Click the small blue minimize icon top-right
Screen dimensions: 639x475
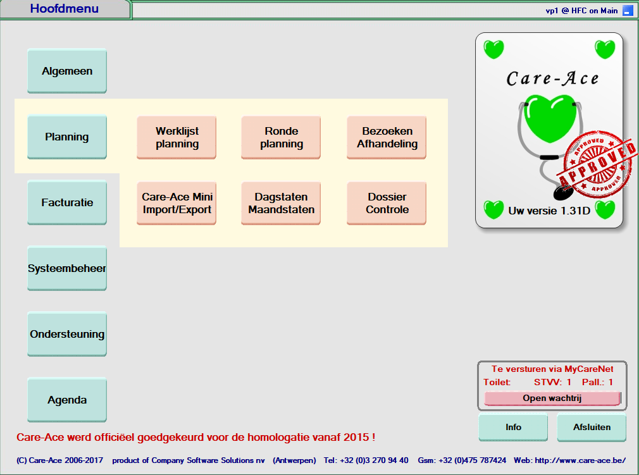click(x=628, y=10)
